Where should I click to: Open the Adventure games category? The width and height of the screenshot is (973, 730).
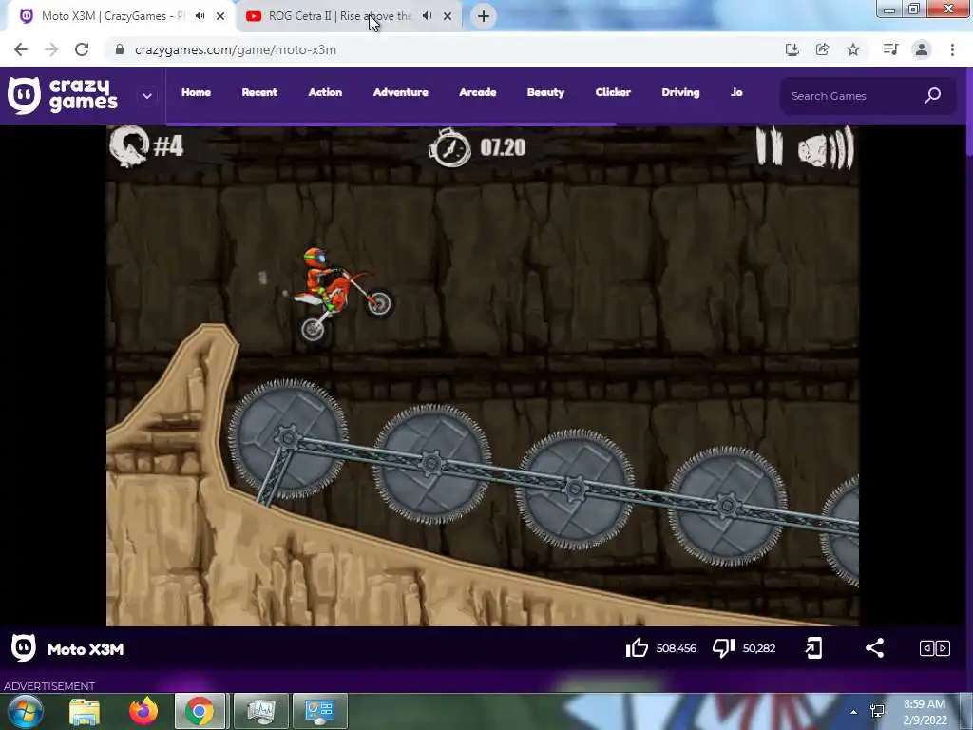(x=401, y=92)
